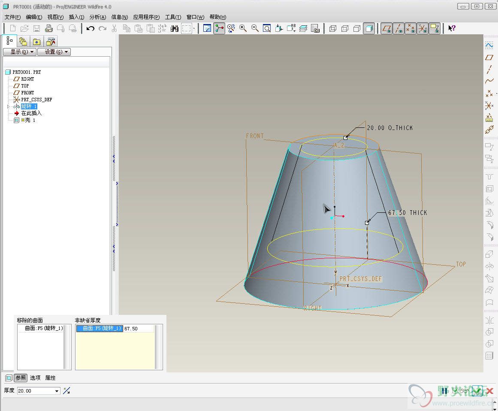Click the glasses feature preview icon

click(x=465, y=391)
